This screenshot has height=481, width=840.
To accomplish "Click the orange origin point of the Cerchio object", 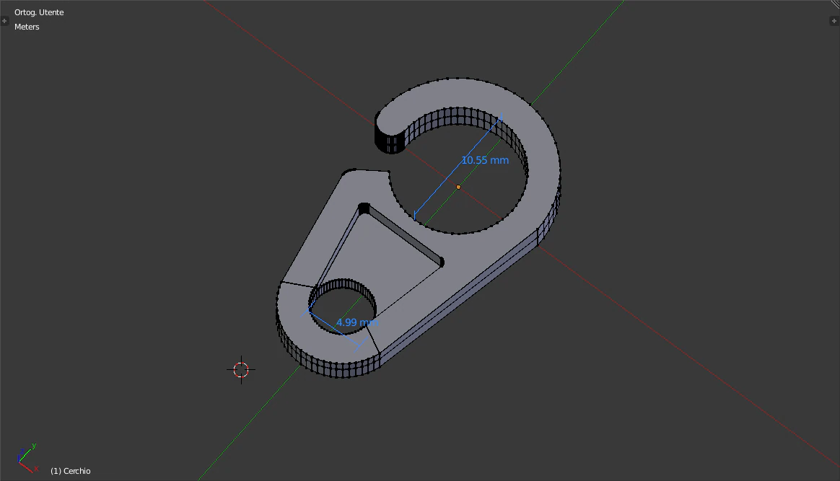I will tap(458, 187).
